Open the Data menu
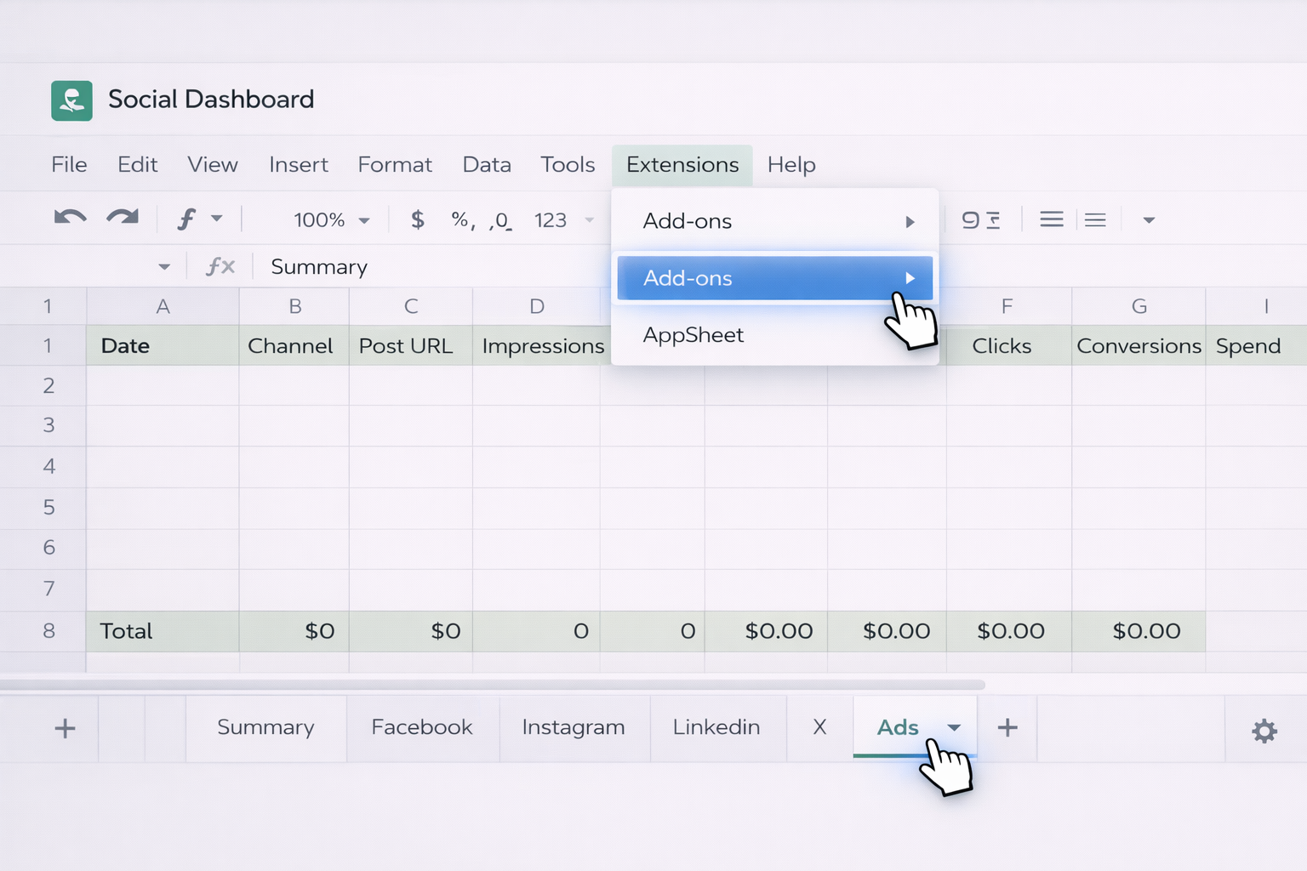 point(487,164)
